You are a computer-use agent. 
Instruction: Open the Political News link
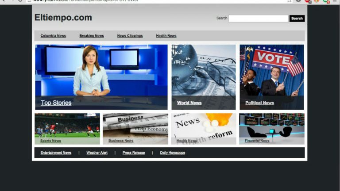(x=259, y=103)
